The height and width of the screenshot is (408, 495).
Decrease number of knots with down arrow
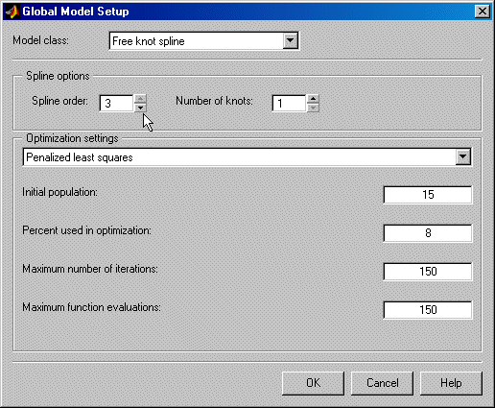pyautogui.click(x=313, y=108)
